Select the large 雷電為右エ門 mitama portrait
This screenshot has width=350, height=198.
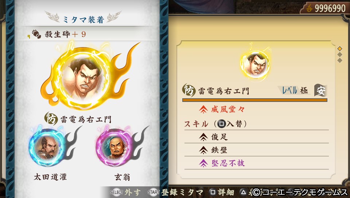coord(83,78)
